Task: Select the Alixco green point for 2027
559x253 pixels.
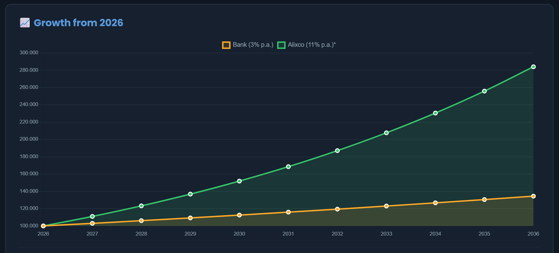Action: [92, 217]
